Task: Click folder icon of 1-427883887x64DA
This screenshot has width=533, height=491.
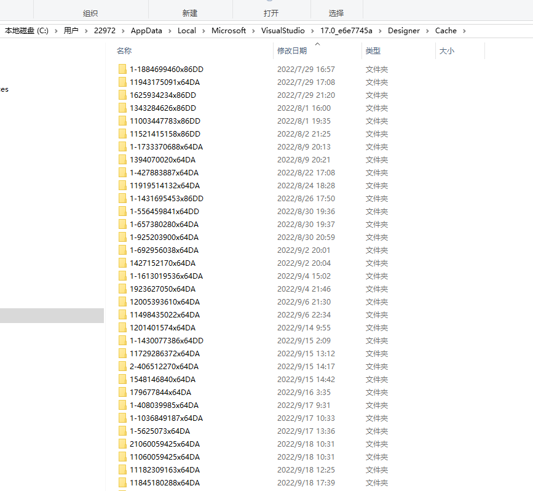Action: 122,172
